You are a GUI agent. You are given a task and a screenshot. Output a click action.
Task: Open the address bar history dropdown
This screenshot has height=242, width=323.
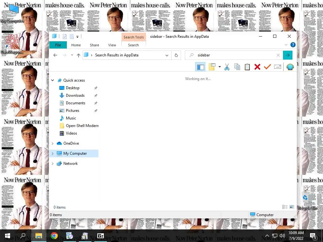(167, 55)
